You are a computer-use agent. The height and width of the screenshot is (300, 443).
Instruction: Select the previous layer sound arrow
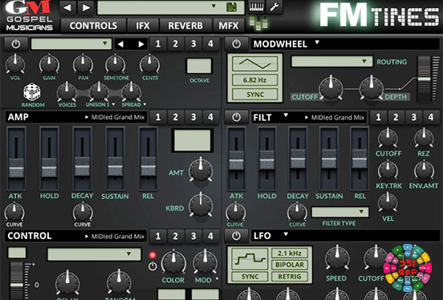[120, 44]
